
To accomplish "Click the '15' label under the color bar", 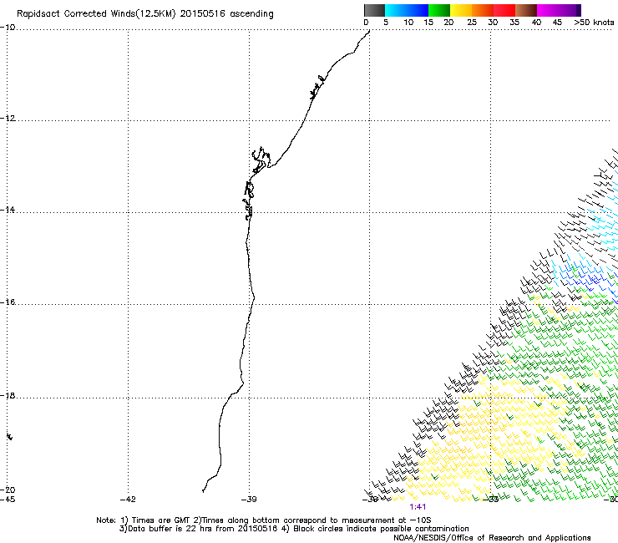I will coord(428,23).
